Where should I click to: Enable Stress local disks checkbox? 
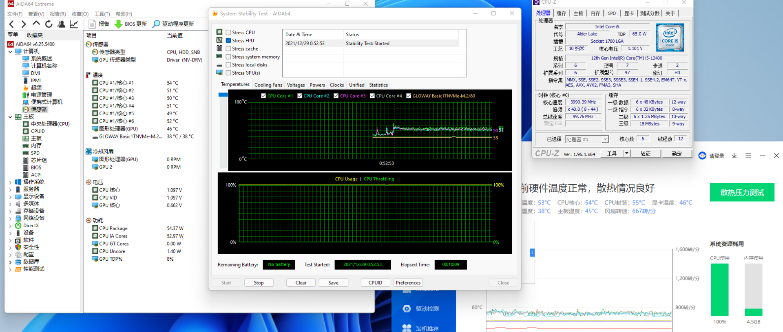pos(228,65)
